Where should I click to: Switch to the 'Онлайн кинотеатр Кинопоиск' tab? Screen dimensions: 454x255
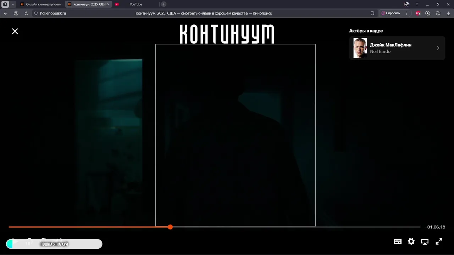[x=41, y=4]
